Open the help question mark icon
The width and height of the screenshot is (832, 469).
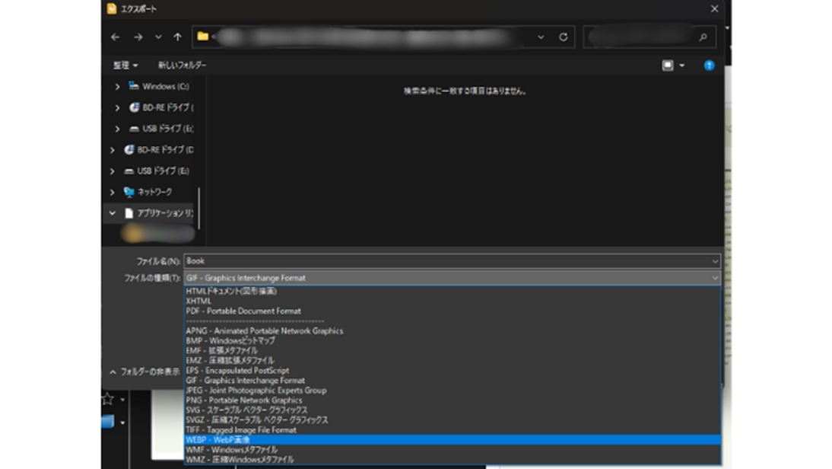point(709,65)
